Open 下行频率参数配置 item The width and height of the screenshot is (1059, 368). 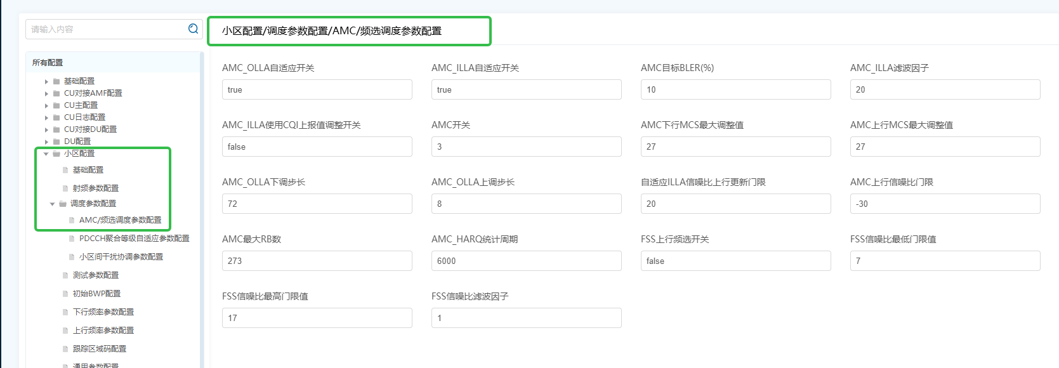(x=103, y=312)
